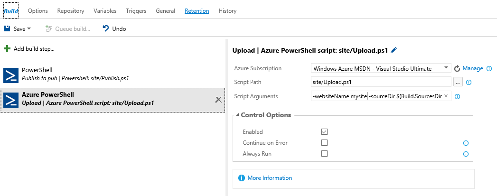
Task: Click the Undo arrow icon
Action: (106, 28)
